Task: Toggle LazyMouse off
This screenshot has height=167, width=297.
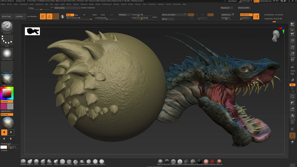Action: tap(246, 15)
